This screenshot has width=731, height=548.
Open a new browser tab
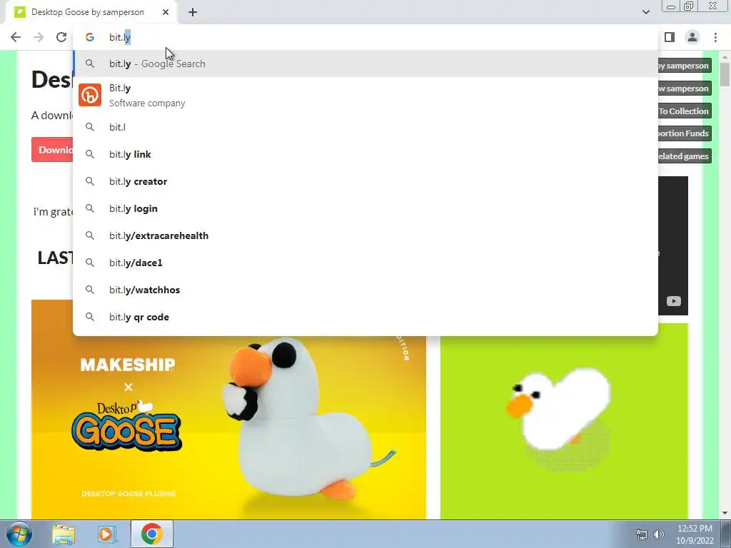pos(193,12)
